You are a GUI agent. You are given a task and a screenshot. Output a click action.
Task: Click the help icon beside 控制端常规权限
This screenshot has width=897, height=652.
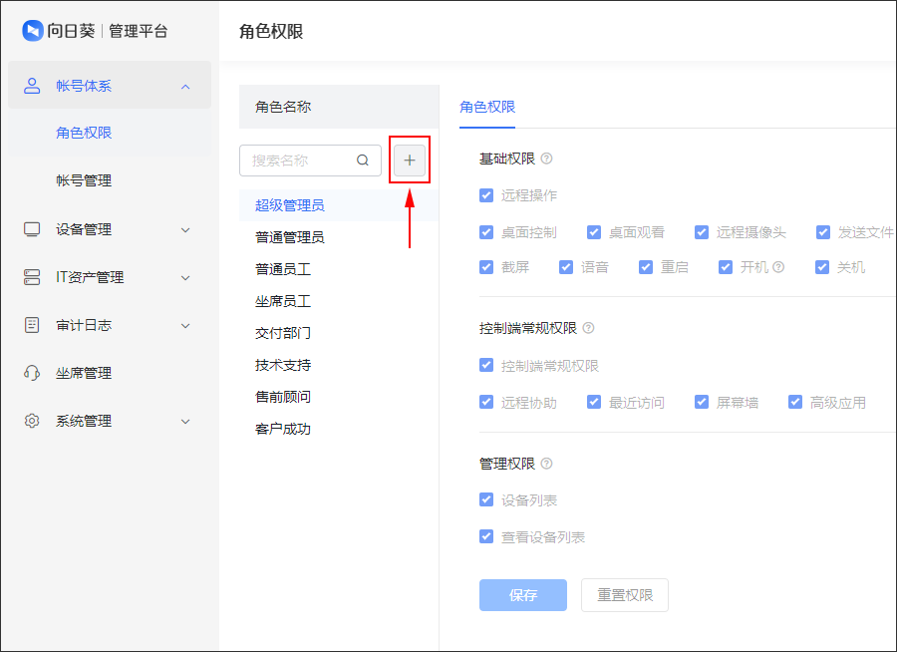[x=588, y=328]
